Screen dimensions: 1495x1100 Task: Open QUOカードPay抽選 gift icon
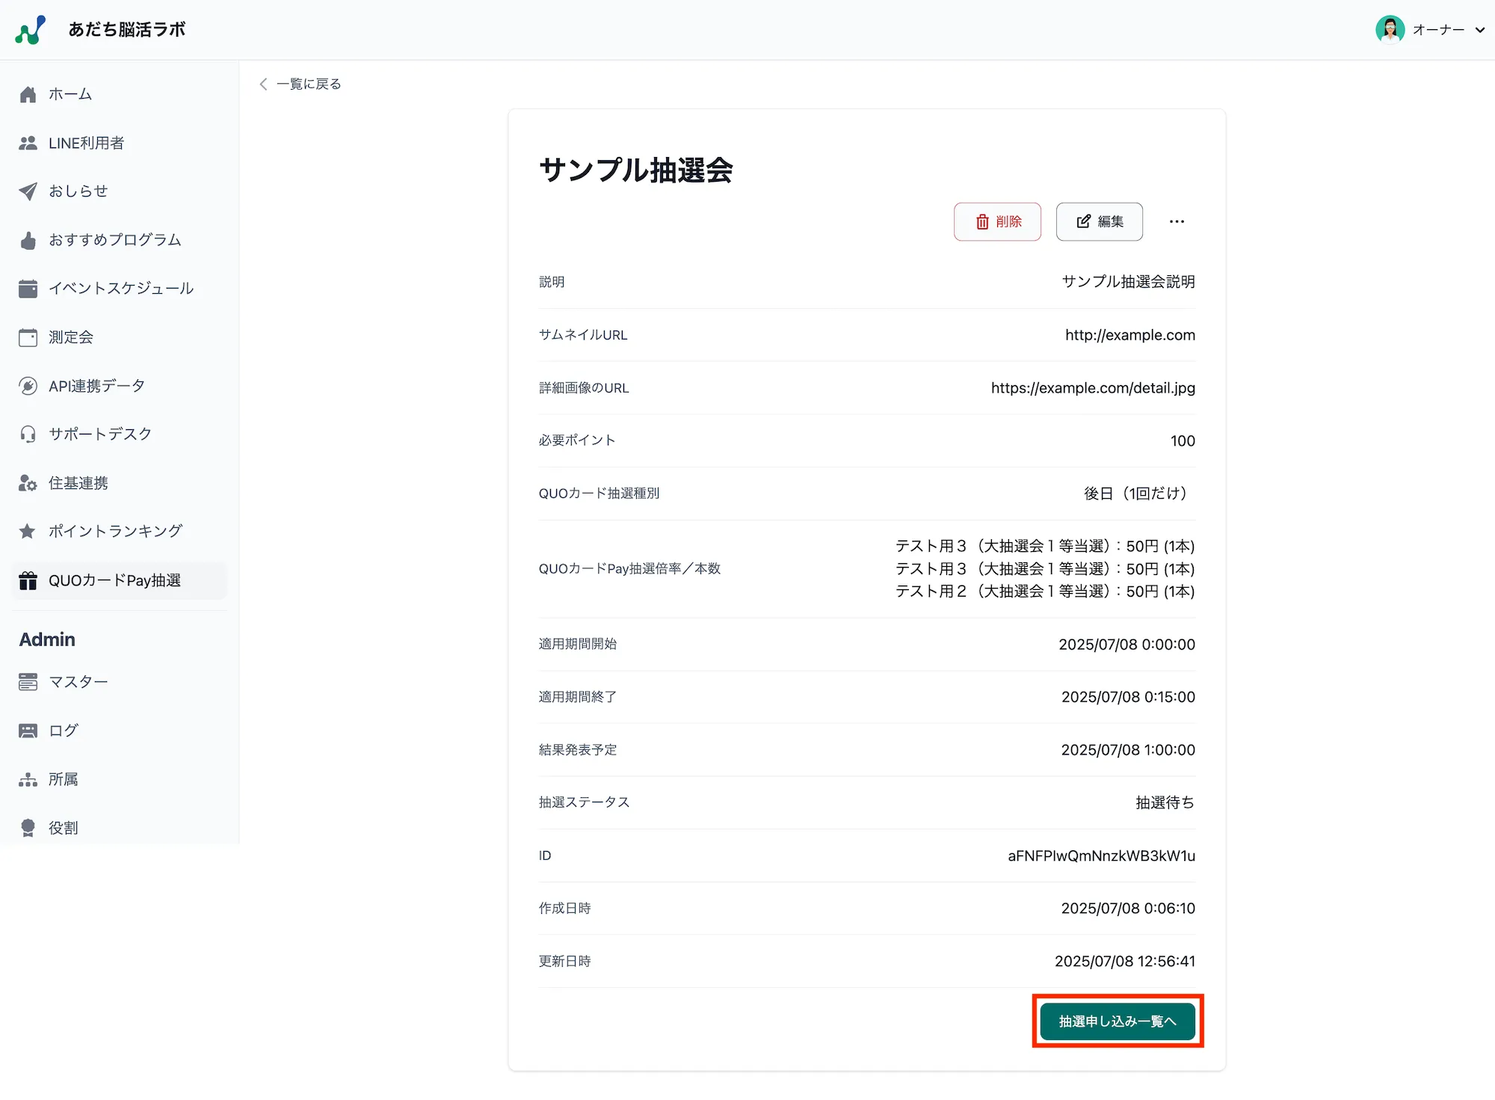(28, 580)
